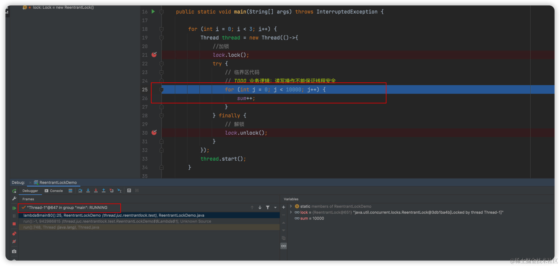Click the Step Into icon
The image size is (560, 266).
[88, 190]
